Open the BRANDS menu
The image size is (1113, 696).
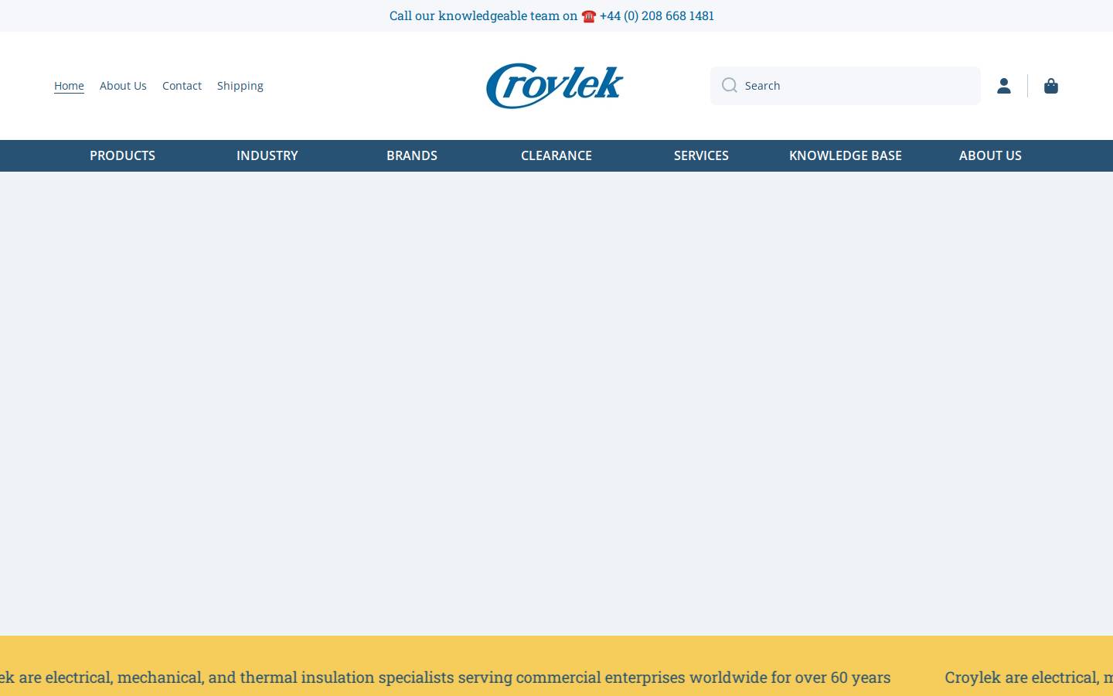(x=412, y=155)
